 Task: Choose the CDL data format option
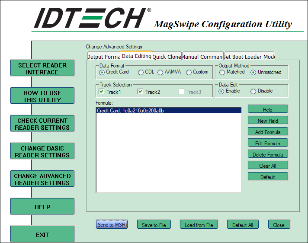[141, 73]
